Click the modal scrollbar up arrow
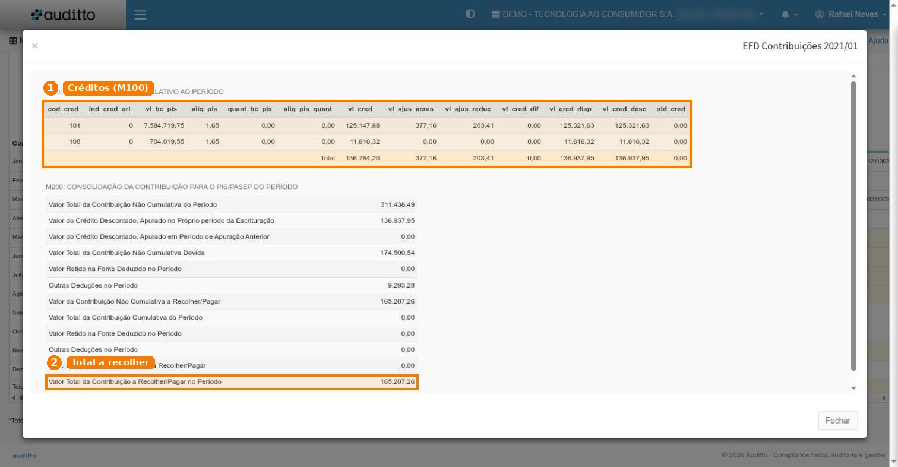This screenshot has height=467, width=898. pyautogui.click(x=854, y=76)
